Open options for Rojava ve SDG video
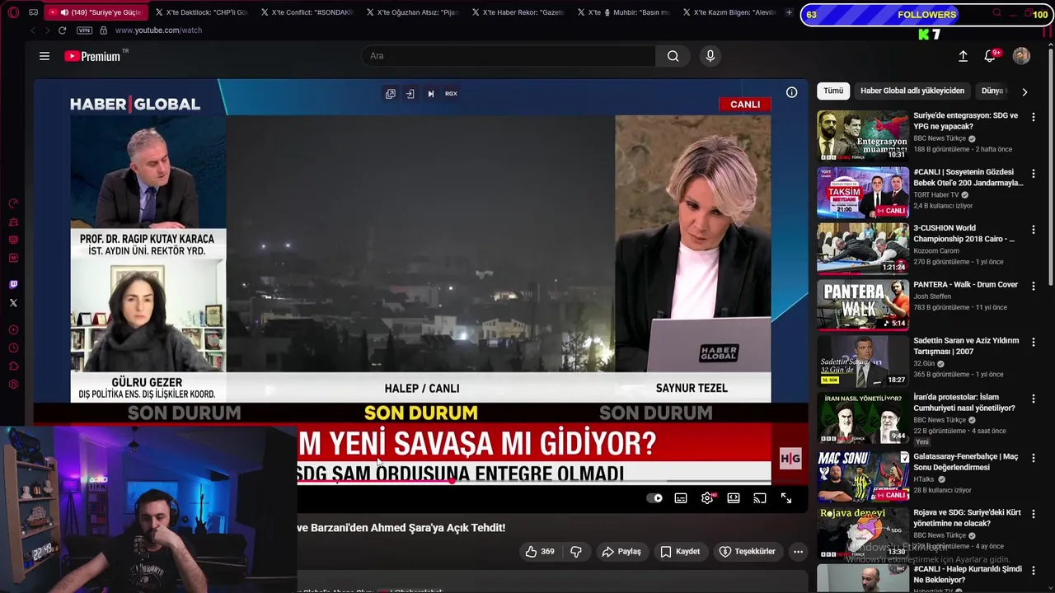1055x593 pixels. pos(1034,514)
